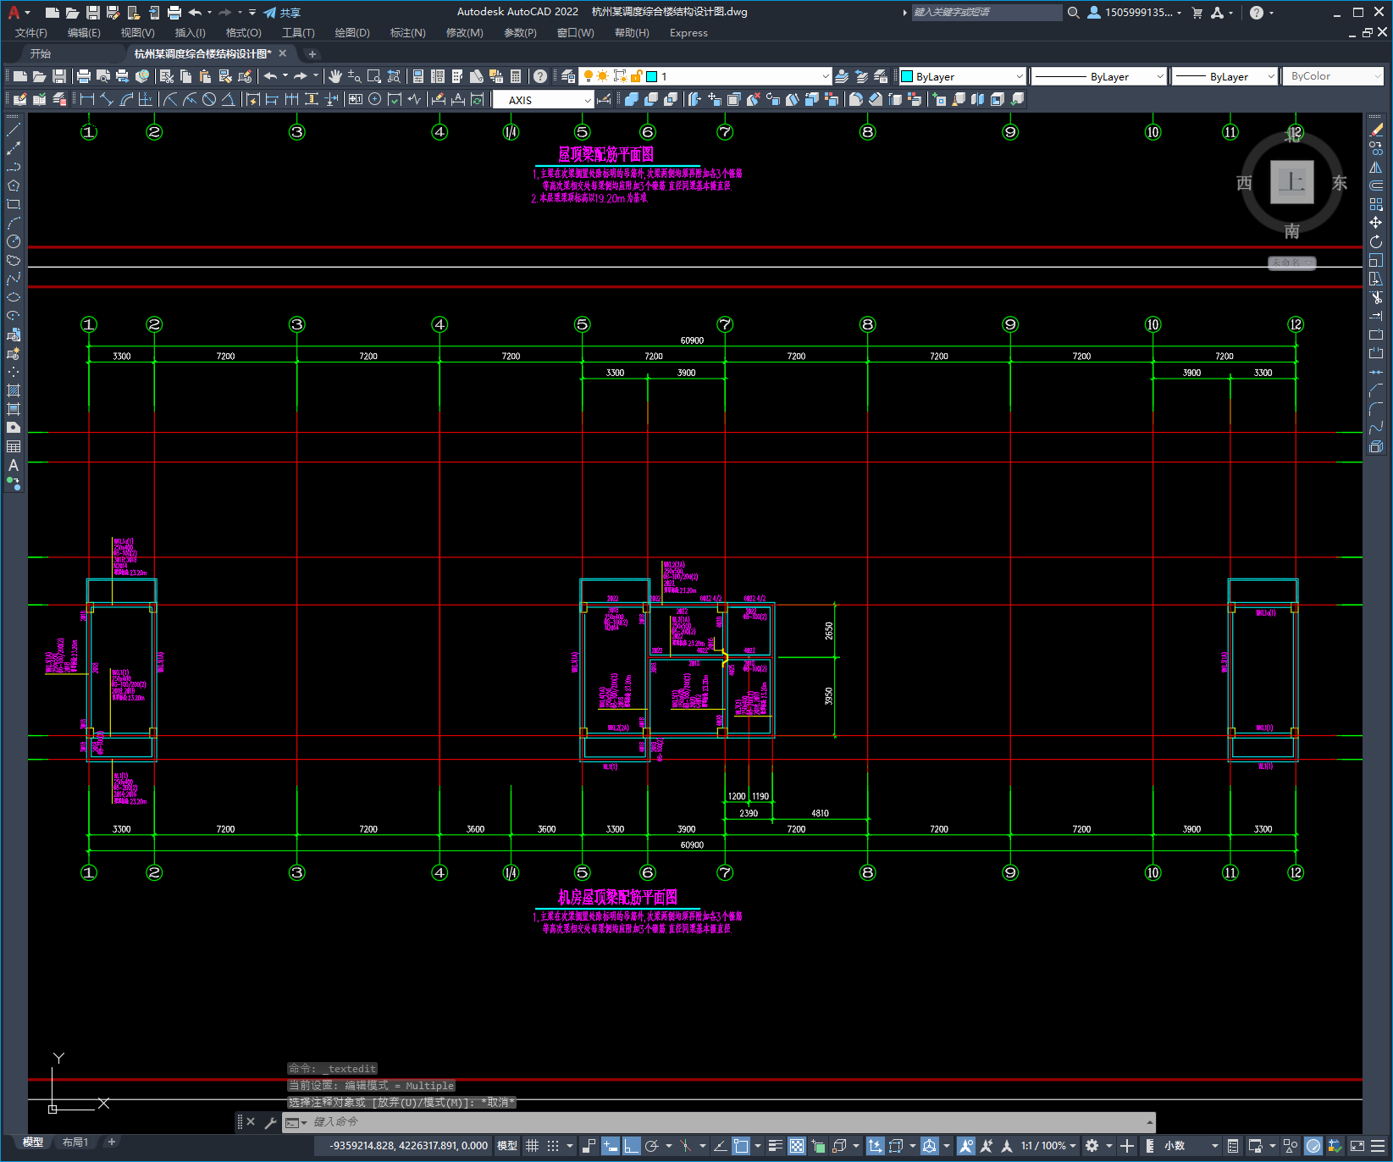Click the coordinates readout in status bar
The width and height of the screenshot is (1393, 1162).
click(x=409, y=1146)
